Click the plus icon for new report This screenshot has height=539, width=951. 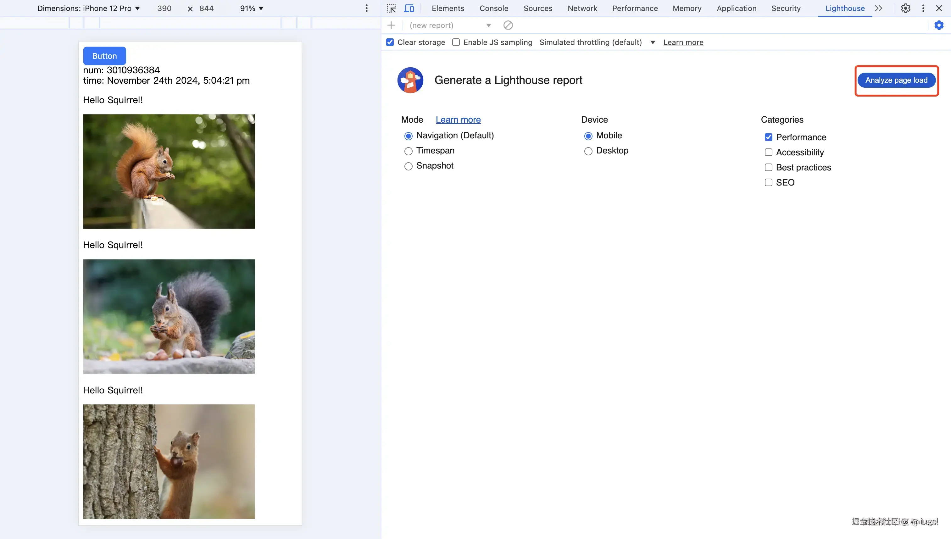[391, 25]
